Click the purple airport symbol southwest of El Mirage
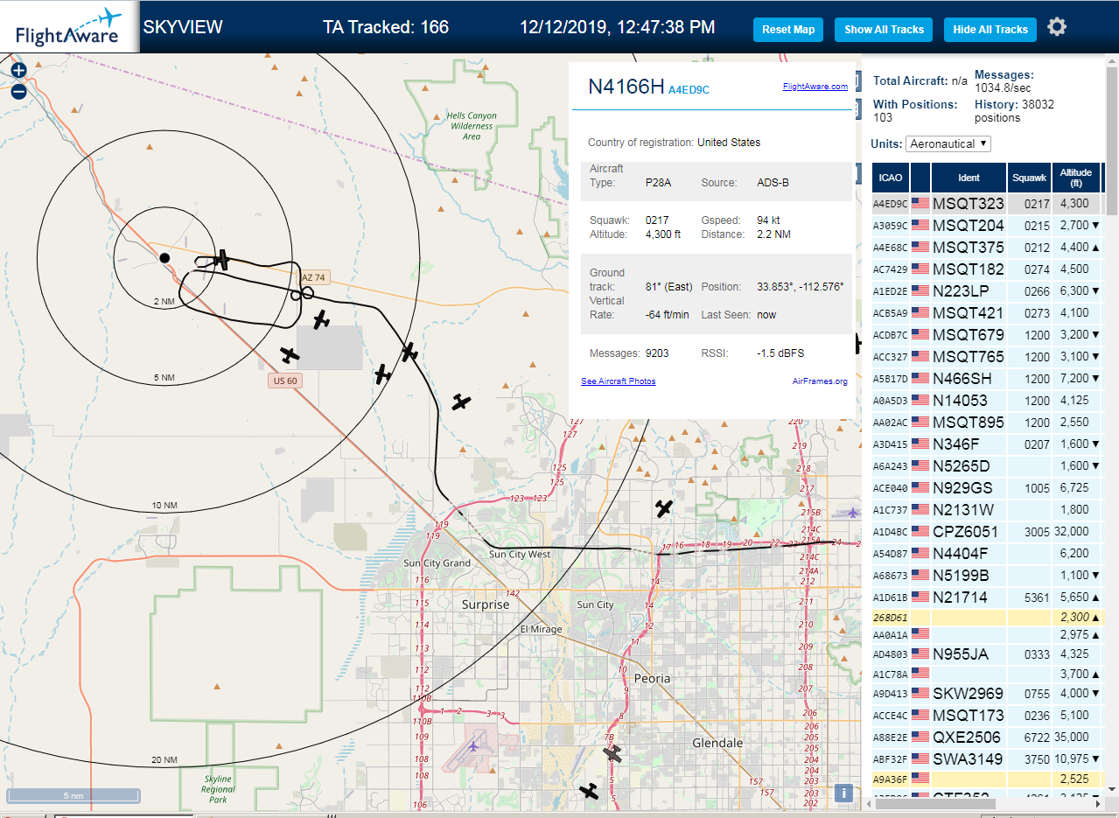The image size is (1119, 818). tap(473, 746)
